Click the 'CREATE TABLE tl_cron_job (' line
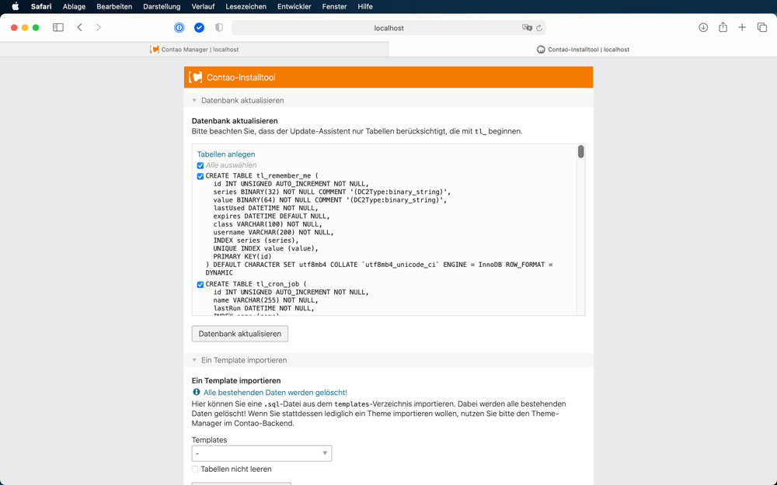 coord(256,284)
